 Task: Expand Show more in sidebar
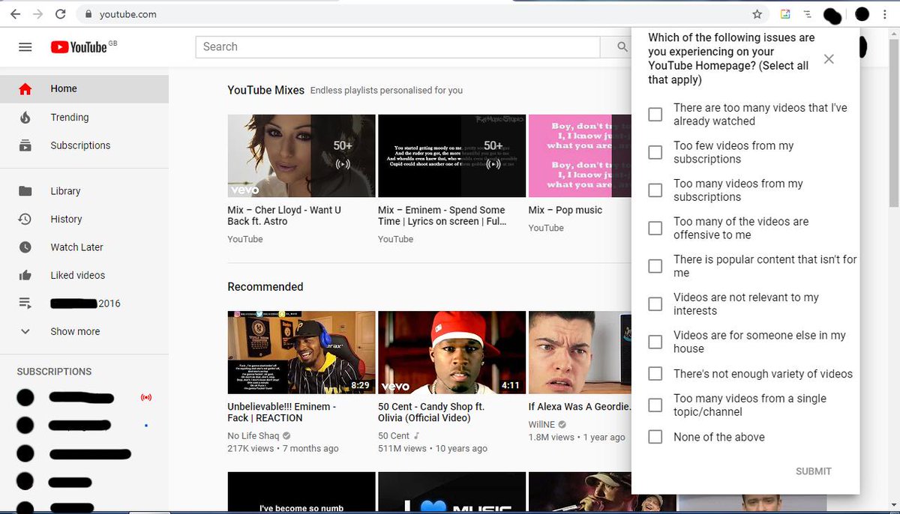(x=84, y=331)
